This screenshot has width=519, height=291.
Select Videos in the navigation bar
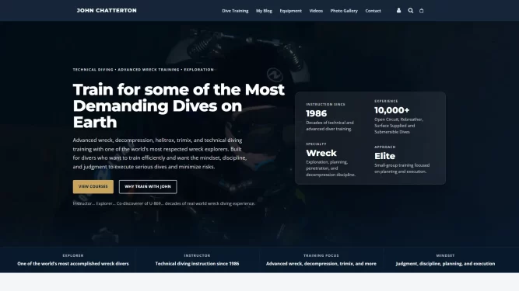click(316, 11)
